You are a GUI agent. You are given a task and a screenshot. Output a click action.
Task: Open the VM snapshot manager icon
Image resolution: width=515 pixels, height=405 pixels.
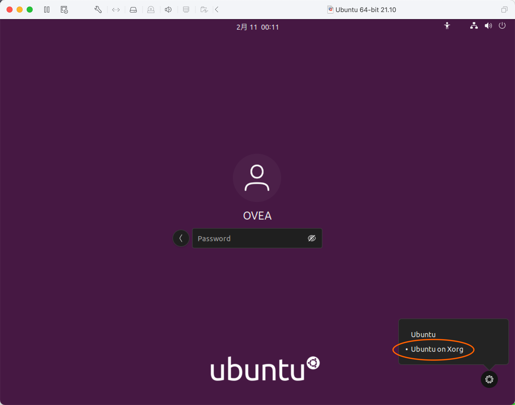[64, 10]
